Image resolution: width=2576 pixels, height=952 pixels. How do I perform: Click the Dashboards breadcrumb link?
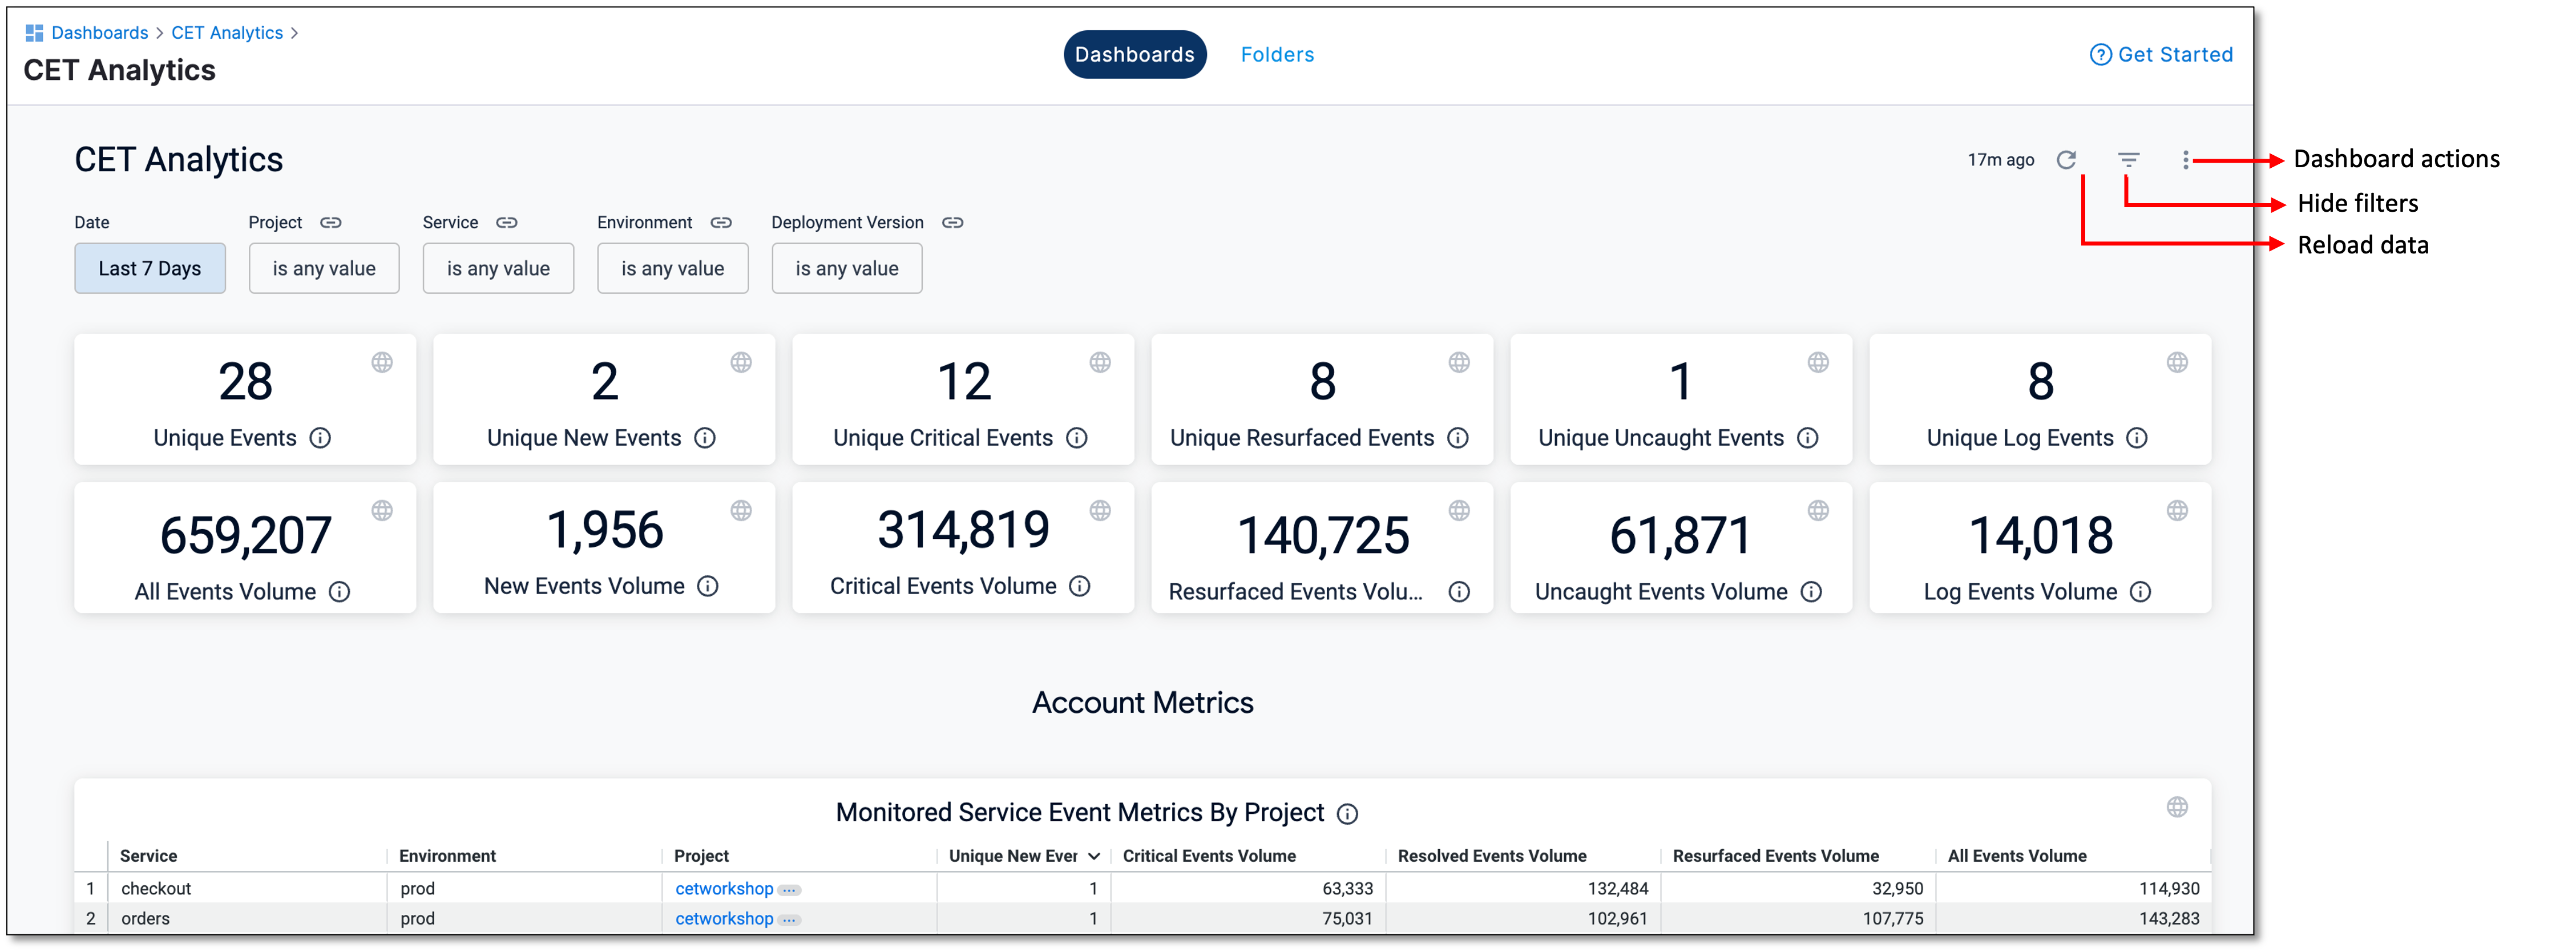pos(99,33)
